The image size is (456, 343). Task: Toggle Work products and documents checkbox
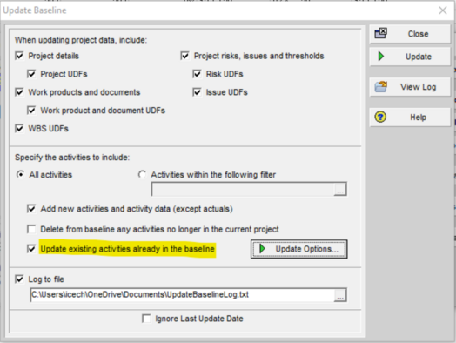coord(19,92)
